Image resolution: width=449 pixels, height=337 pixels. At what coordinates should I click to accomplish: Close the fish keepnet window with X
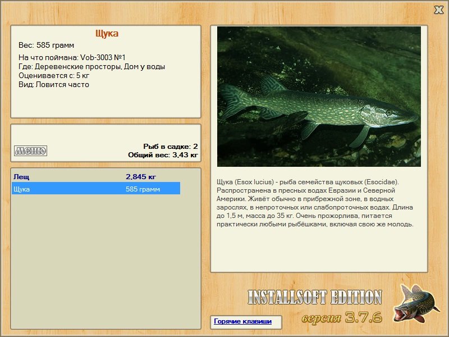click(438, 10)
